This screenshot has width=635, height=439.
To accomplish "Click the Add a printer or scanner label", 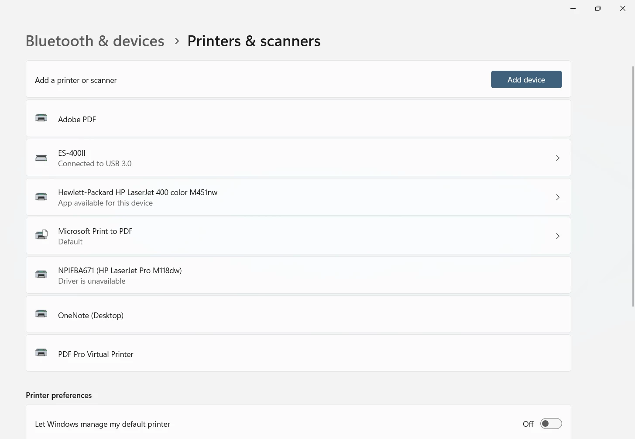I will pyautogui.click(x=76, y=80).
